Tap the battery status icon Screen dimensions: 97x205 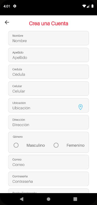[92, 6]
